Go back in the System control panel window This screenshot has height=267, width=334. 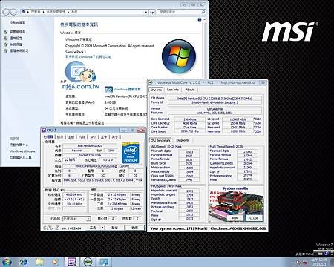pyautogui.click(x=6, y=12)
